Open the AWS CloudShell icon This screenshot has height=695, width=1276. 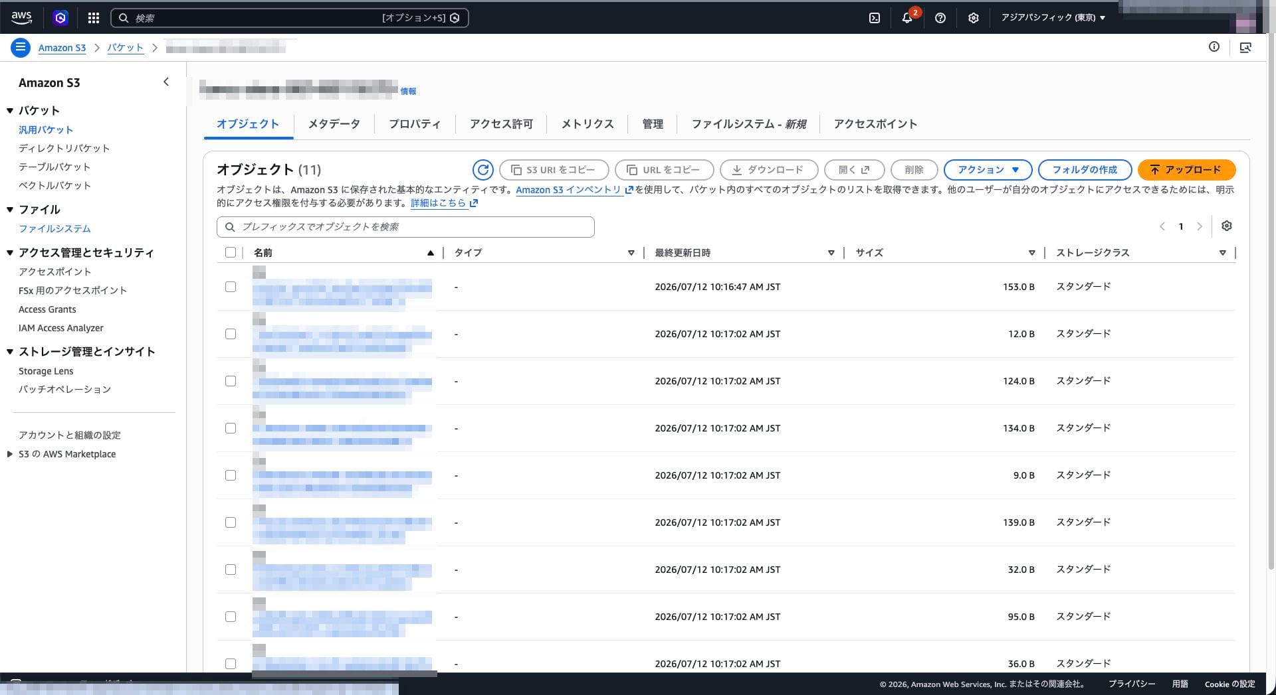[x=875, y=18]
